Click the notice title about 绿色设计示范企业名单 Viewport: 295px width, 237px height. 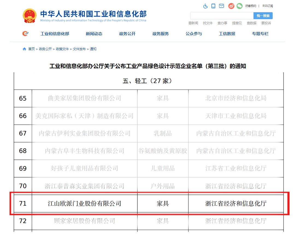pos(148,66)
